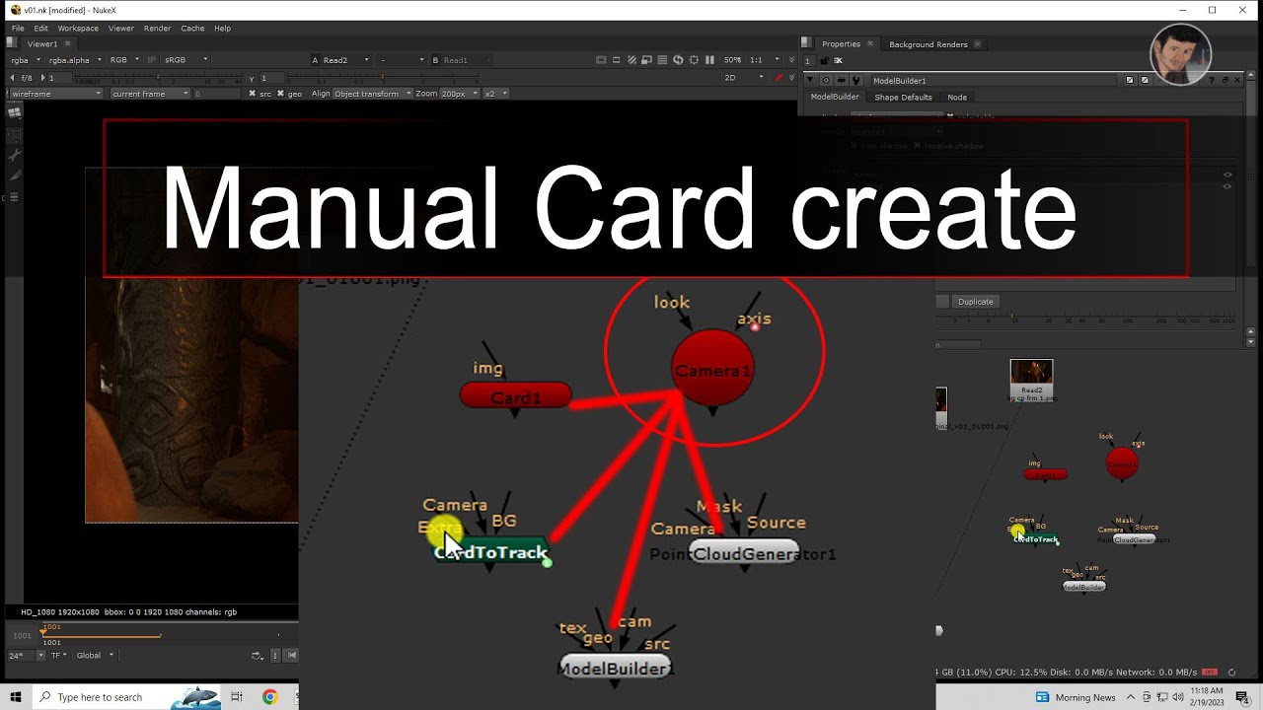Click the wrench icon in left toolbar

pyautogui.click(x=14, y=155)
